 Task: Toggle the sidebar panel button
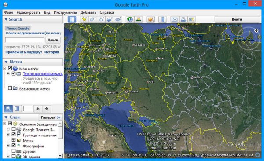(x=72, y=19)
